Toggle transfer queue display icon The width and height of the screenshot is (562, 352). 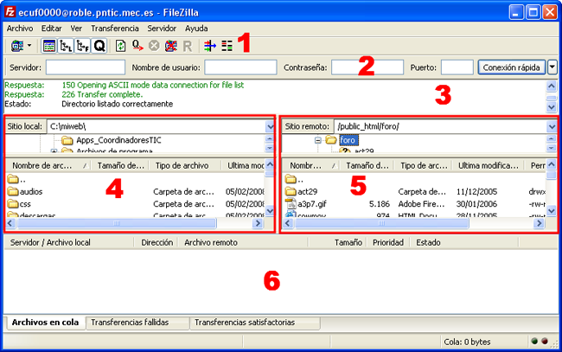tap(99, 45)
